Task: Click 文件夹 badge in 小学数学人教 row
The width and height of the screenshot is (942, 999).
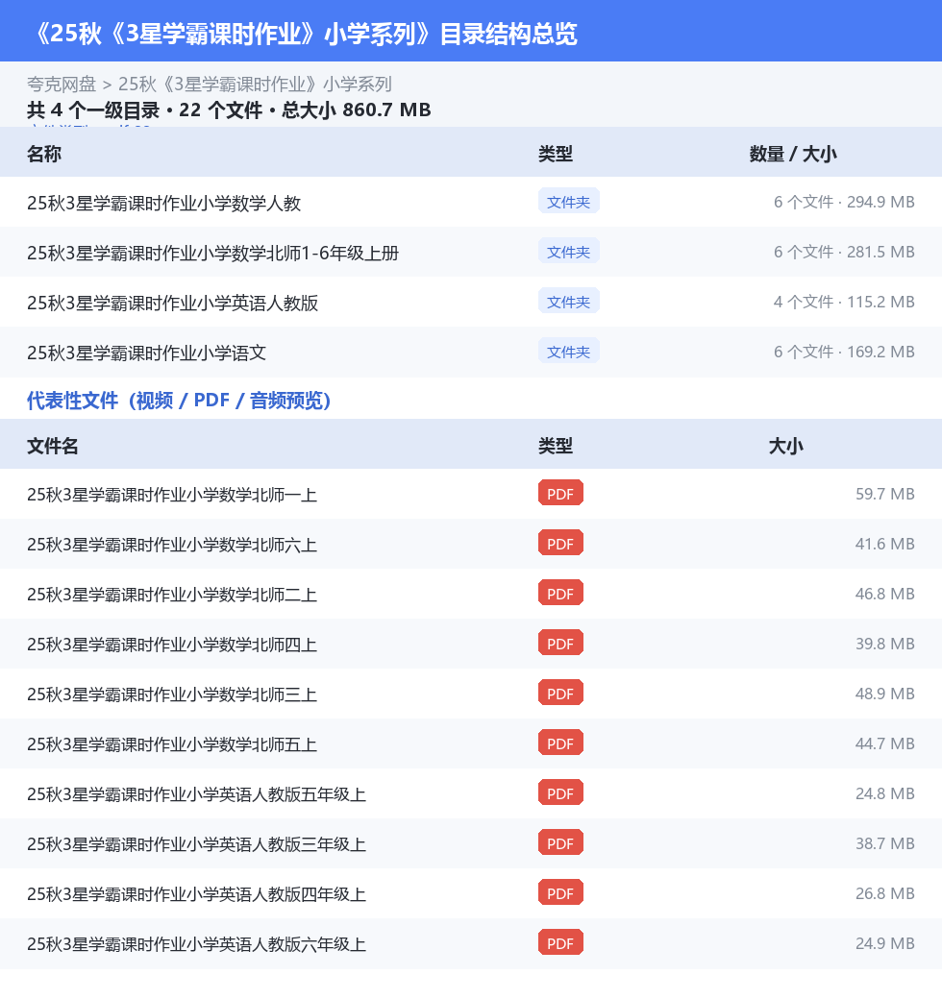Action: tap(568, 202)
